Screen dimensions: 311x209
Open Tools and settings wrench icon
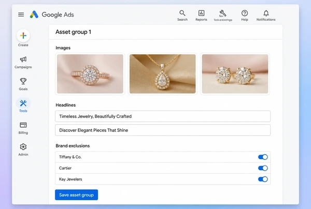coord(223,16)
